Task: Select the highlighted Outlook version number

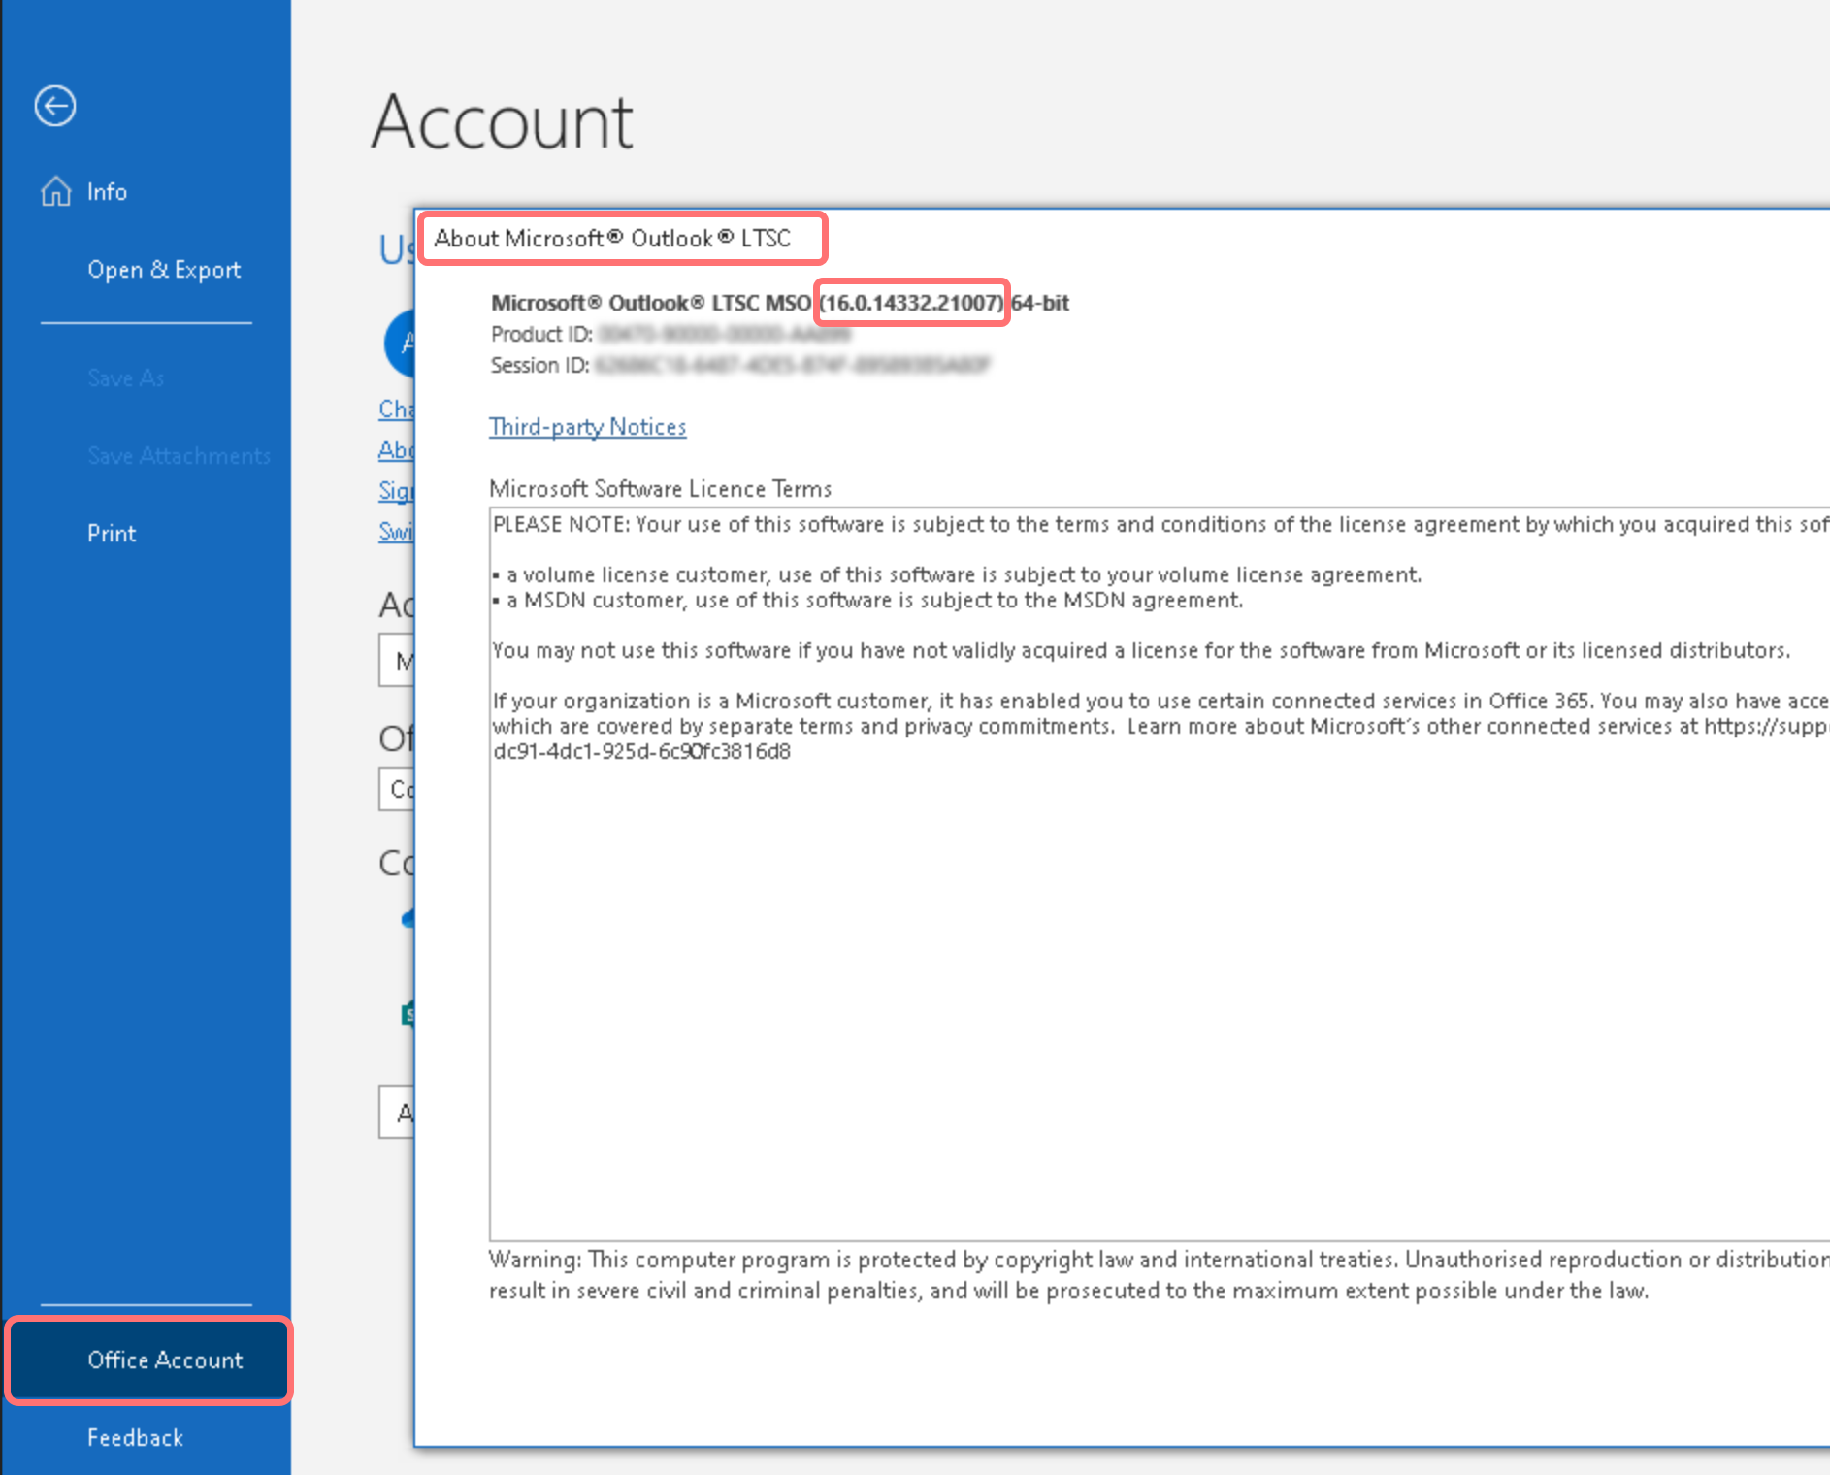Action: [911, 303]
